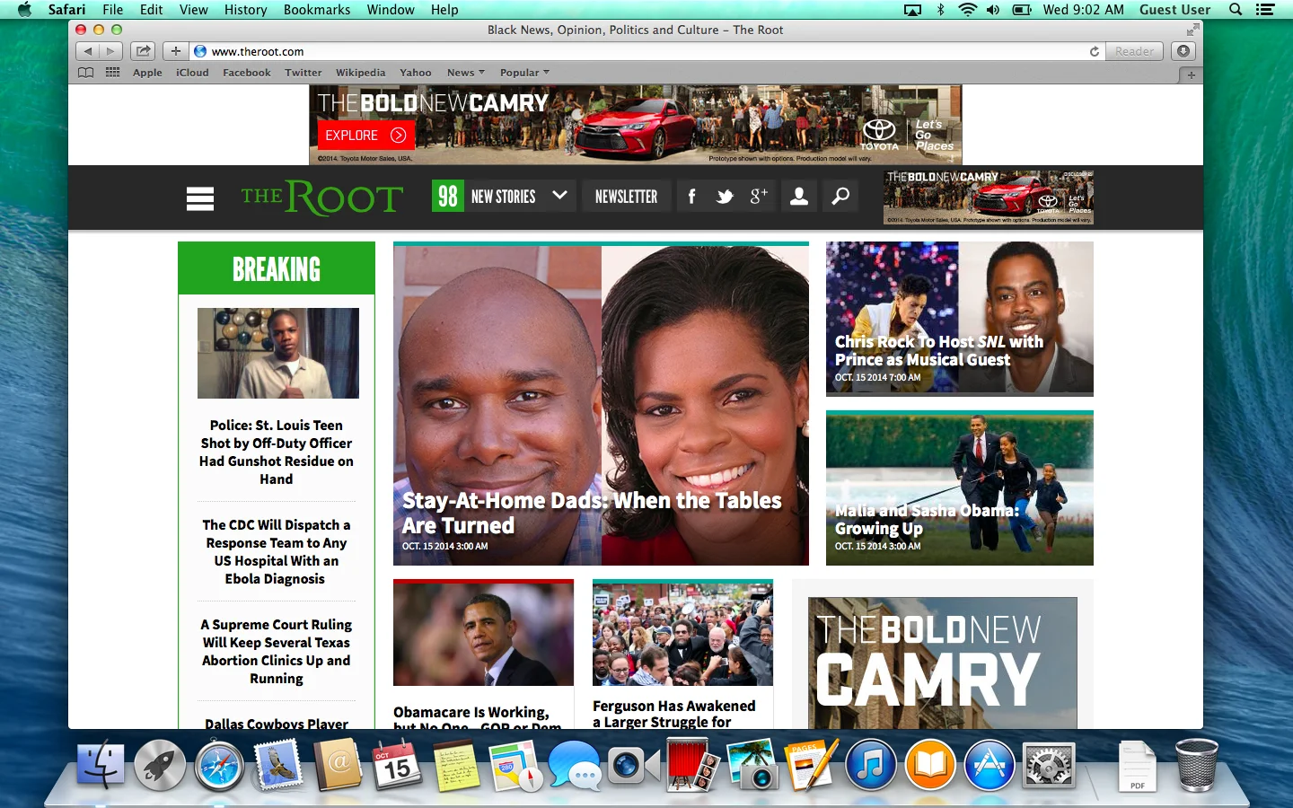Open the Window menu
This screenshot has width=1293, height=808.
(x=391, y=10)
